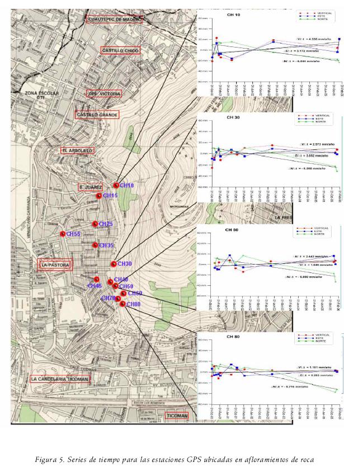Click the CH60 red station marker
344x467 pixels.
pos(123,293)
